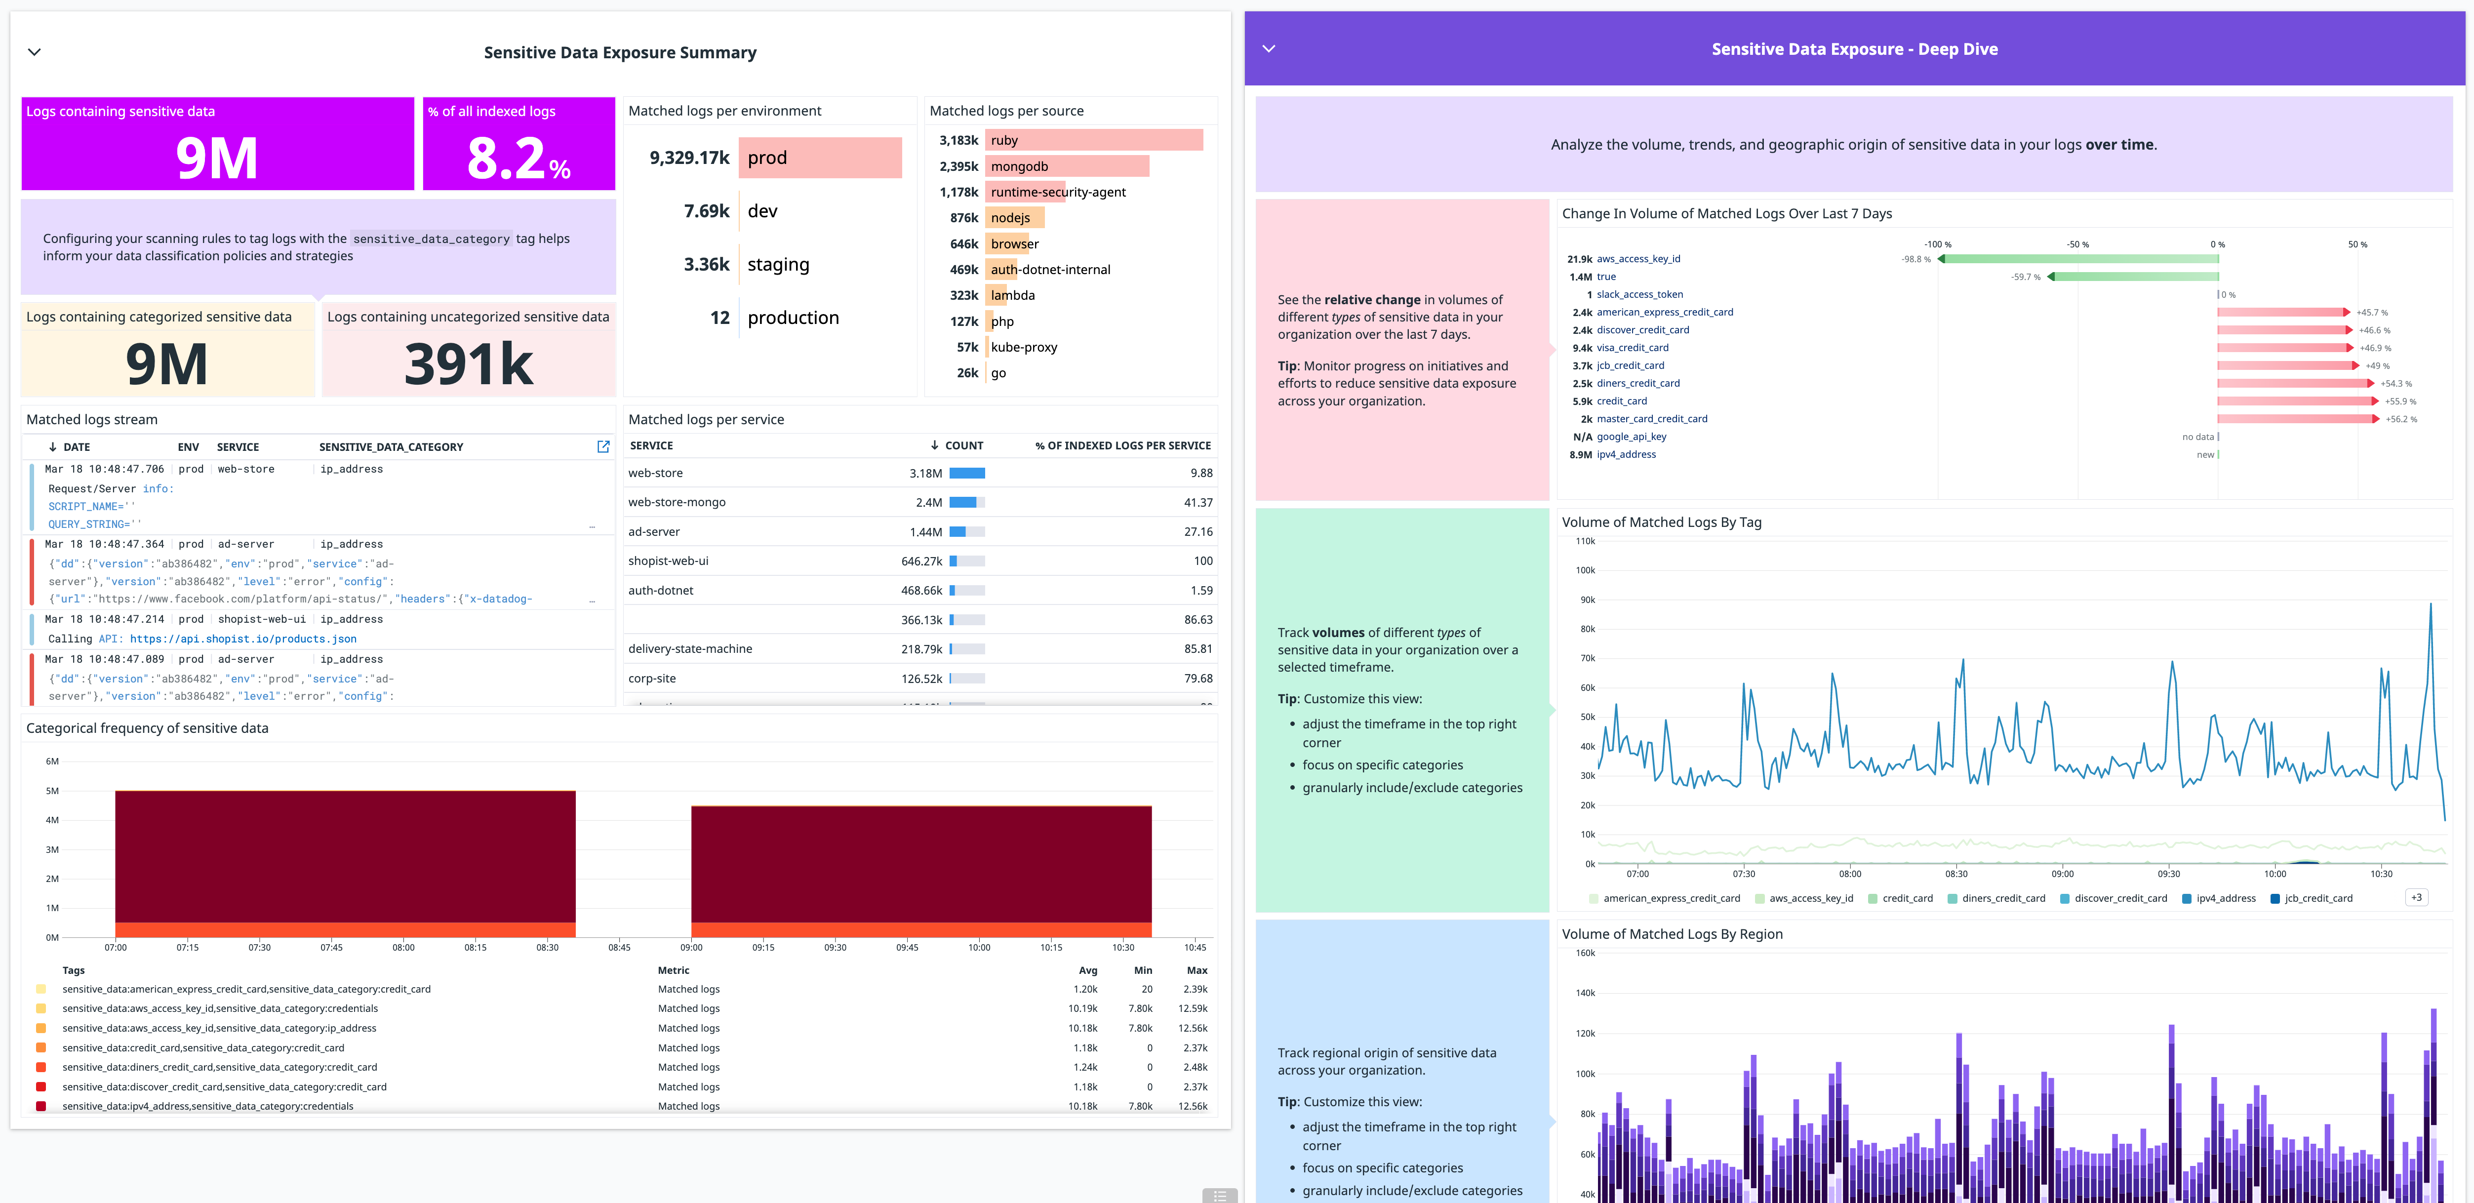
Task: Click the info: link in web-store log
Action: click(x=159, y=489)
